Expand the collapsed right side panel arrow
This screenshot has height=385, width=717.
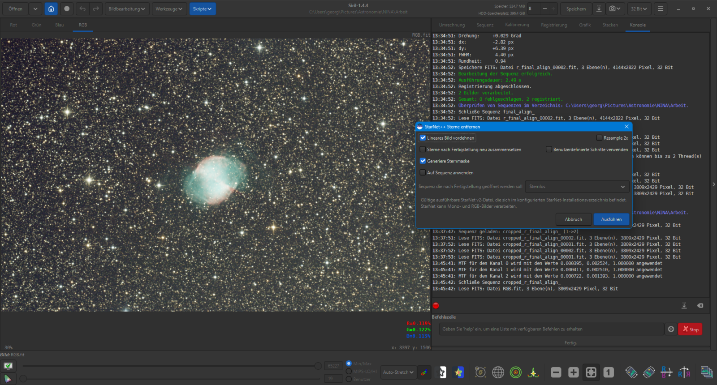tap(713, 184)
